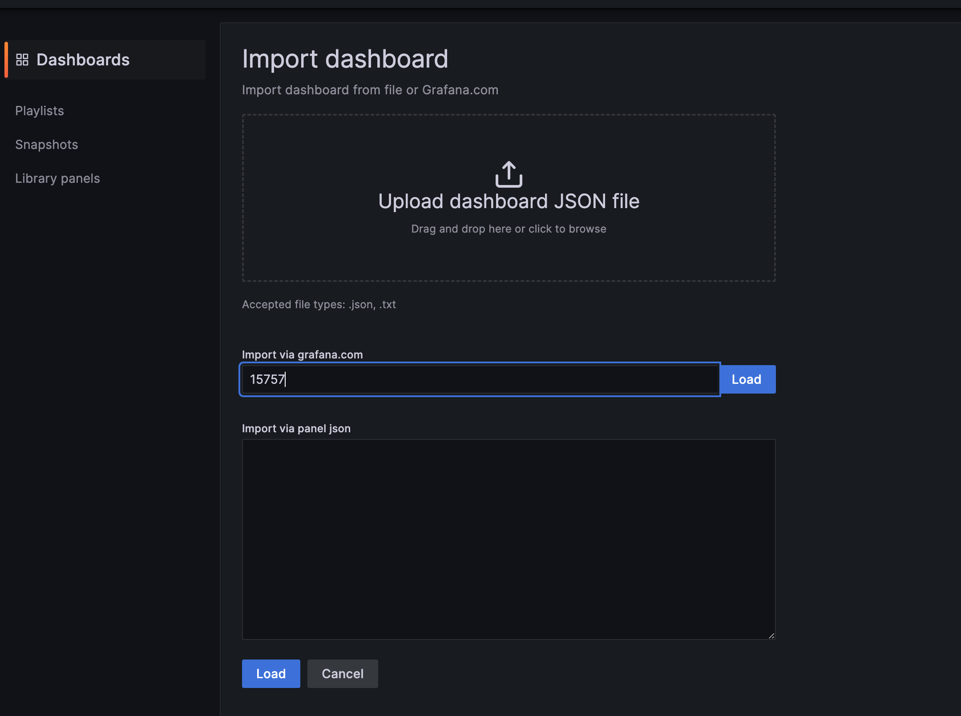961x716 pixels.
Task: Open Library panels in the sidebar
Action: [x=57, y=178]
